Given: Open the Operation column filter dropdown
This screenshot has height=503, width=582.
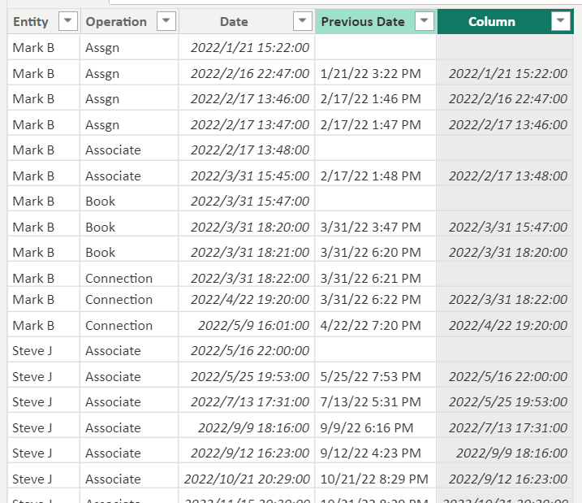Looking at the screenshot, I should (166, 21).
